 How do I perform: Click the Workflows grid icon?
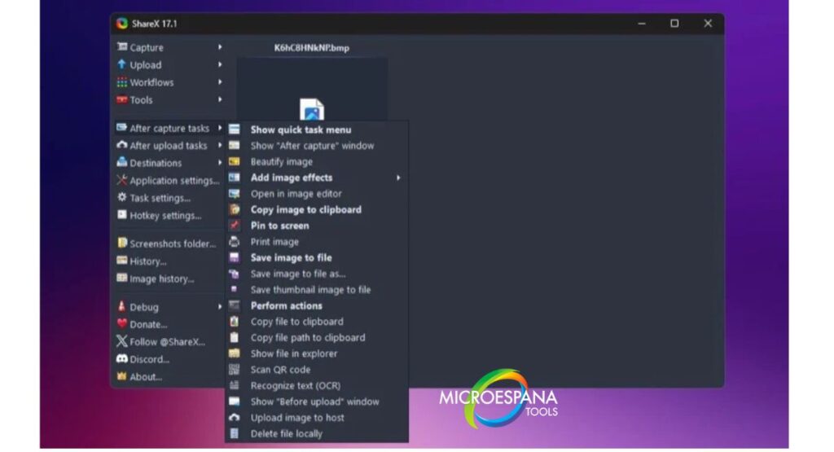(x=122, y=82)
